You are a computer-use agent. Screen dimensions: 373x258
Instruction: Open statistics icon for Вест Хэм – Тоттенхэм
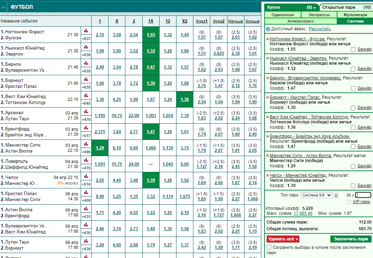click(86, 95)
